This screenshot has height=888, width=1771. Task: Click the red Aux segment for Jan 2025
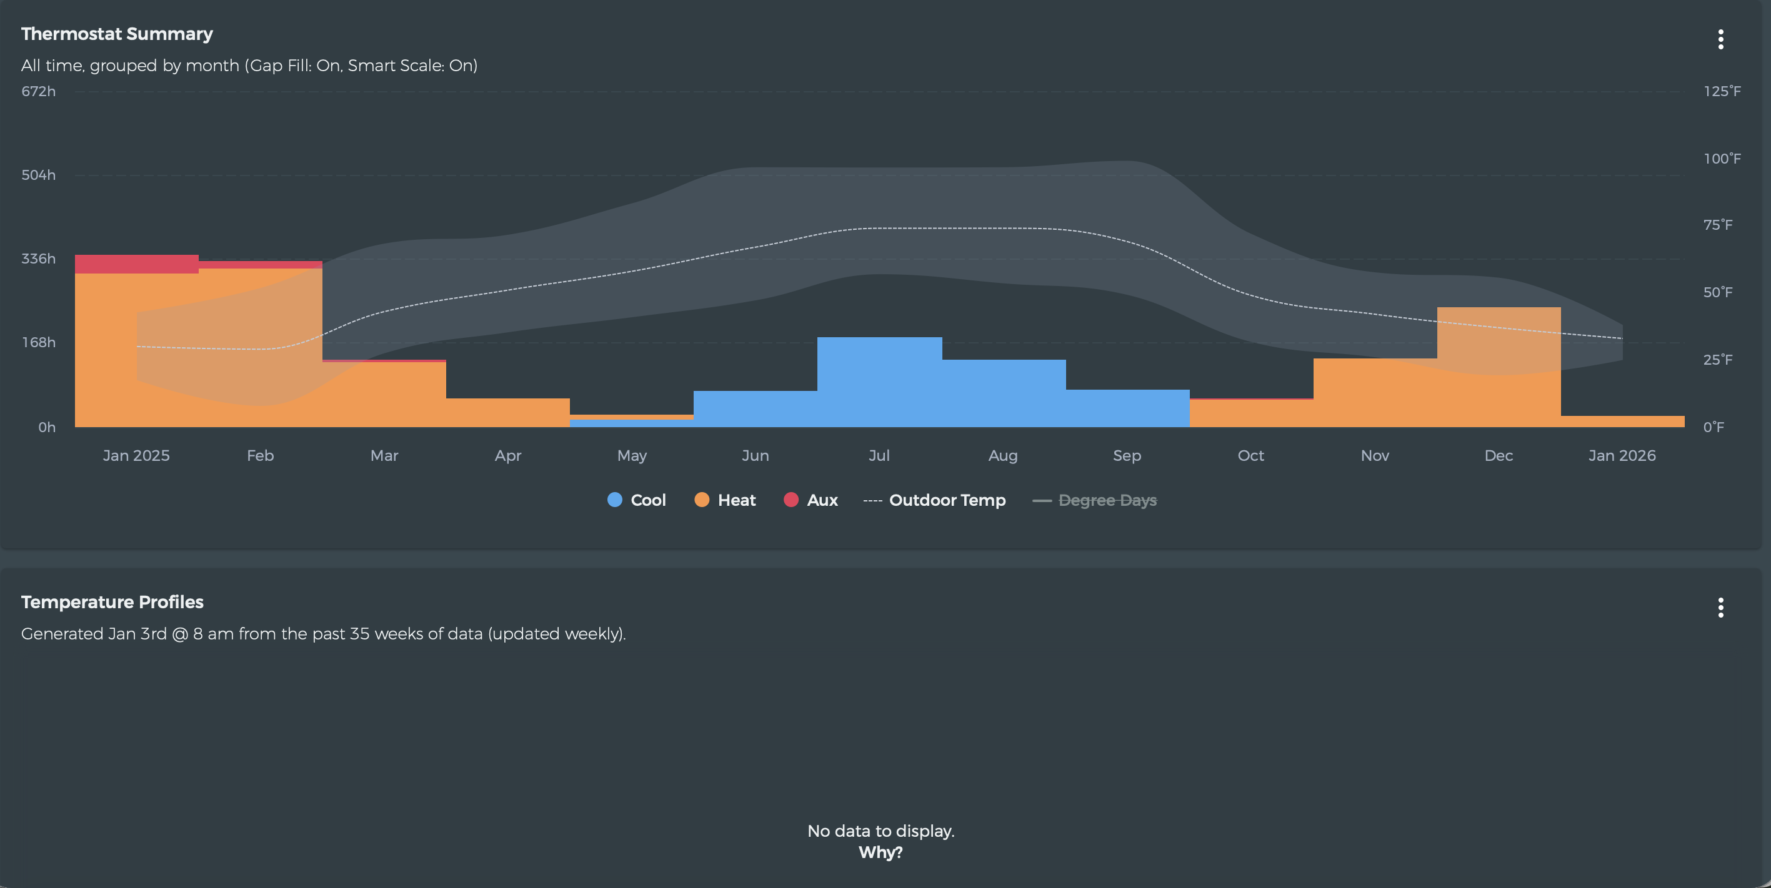[136, 264]
